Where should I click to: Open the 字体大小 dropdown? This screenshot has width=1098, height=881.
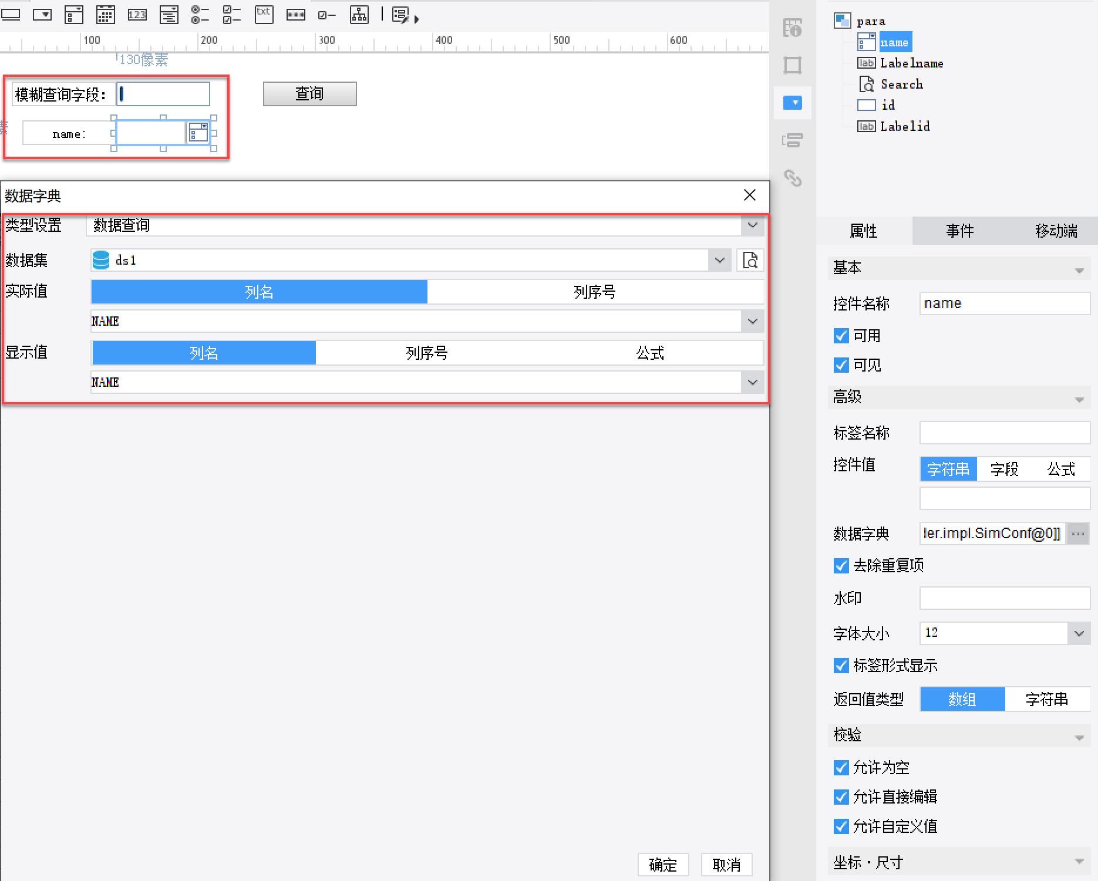pos(1079,633)
